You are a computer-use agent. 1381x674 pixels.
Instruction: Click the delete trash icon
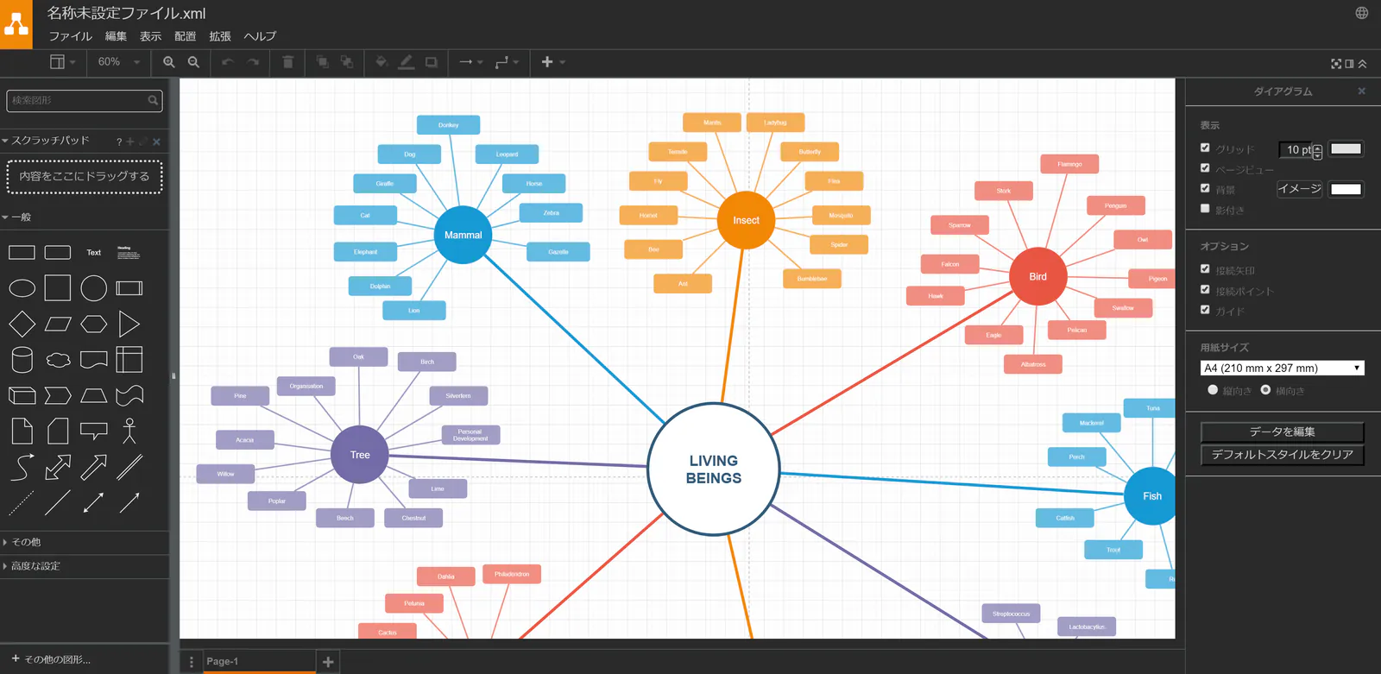[x=287, y=62]
